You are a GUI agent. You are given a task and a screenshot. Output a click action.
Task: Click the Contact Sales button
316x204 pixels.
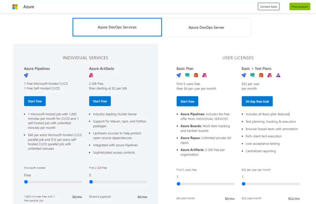269,7
